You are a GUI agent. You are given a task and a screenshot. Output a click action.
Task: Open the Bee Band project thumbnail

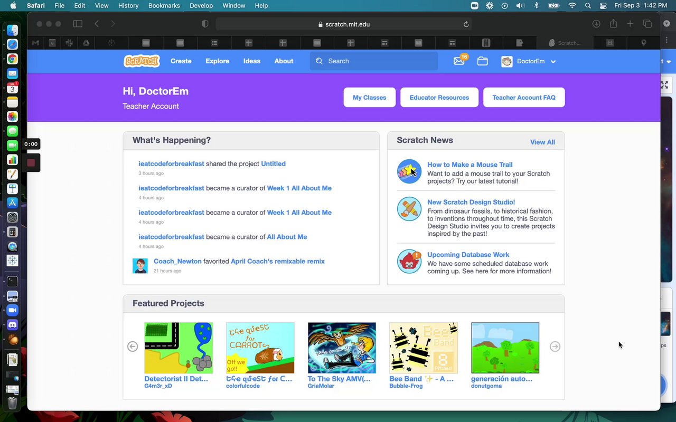[424, 348]
